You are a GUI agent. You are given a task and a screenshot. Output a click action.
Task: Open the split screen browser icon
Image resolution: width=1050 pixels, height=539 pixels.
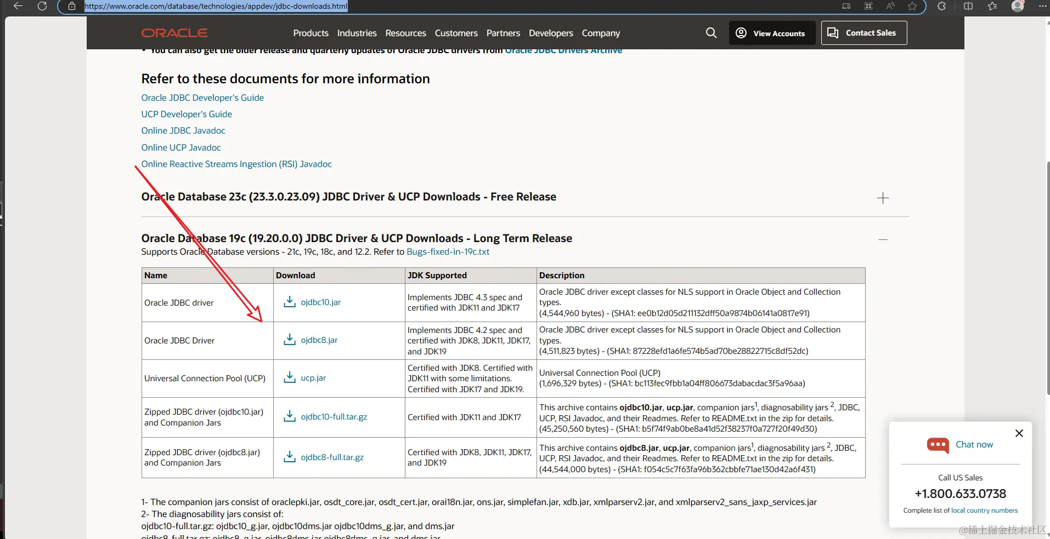[968, 6]
